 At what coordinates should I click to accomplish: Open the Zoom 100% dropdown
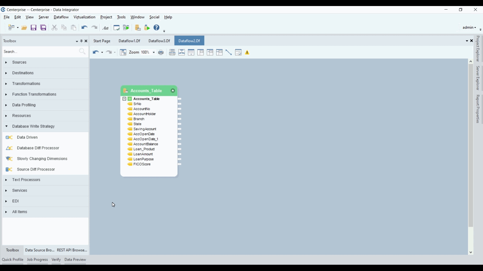[x=154, y=52]
